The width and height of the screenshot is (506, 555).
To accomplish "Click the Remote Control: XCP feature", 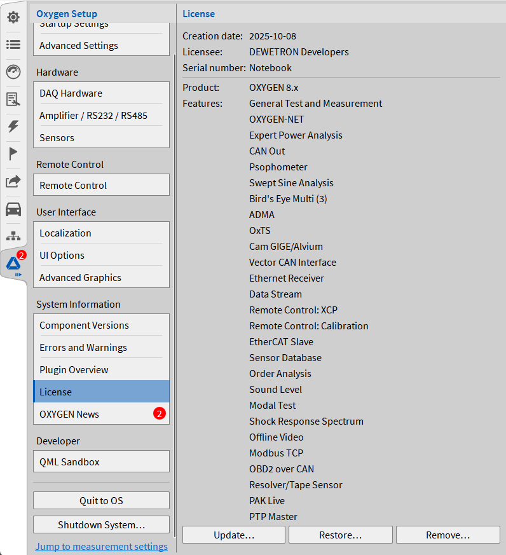I will [x=293, y=310].
